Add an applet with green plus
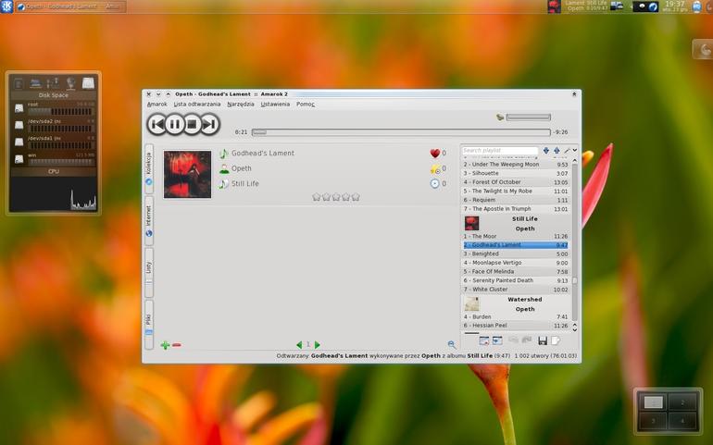This screenshot has height=445, width=713. coord(165,345)
